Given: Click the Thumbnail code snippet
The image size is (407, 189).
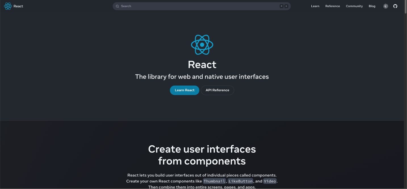Looking at the screenshot, I should pos(214,181).
